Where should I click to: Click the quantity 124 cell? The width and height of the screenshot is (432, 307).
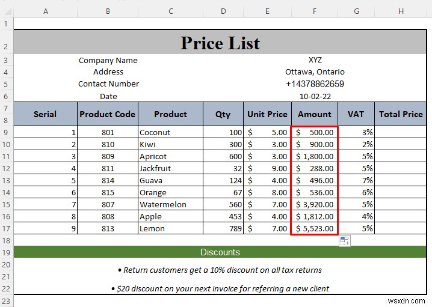click(x=223, y=180)
